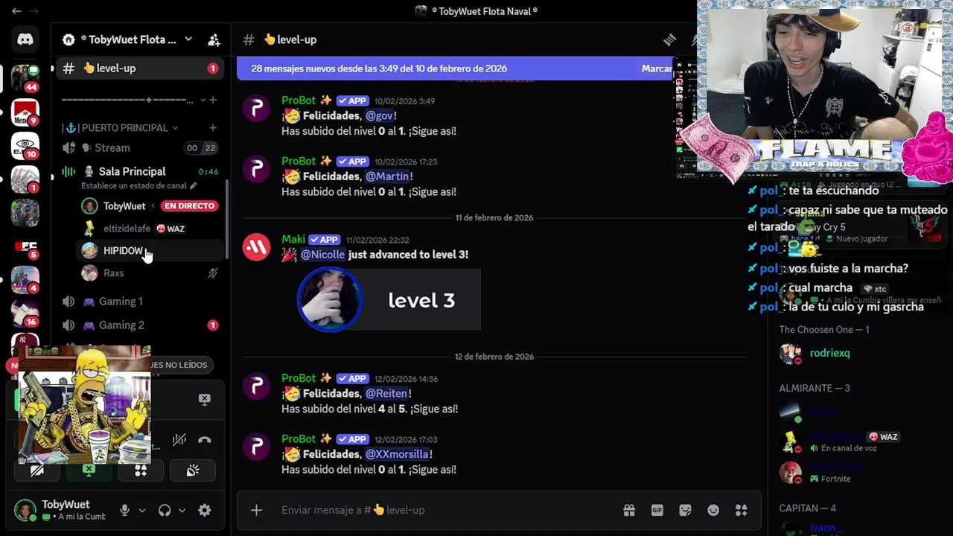
Task: Focus the Enviar mensaje input field
Action: tap(447, 510)
